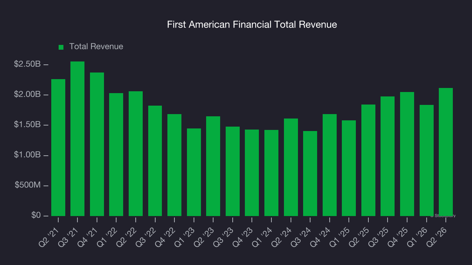Click the Q3 '25 revenue bar
This screenshot has height=265, width=472.
(388, 156)
